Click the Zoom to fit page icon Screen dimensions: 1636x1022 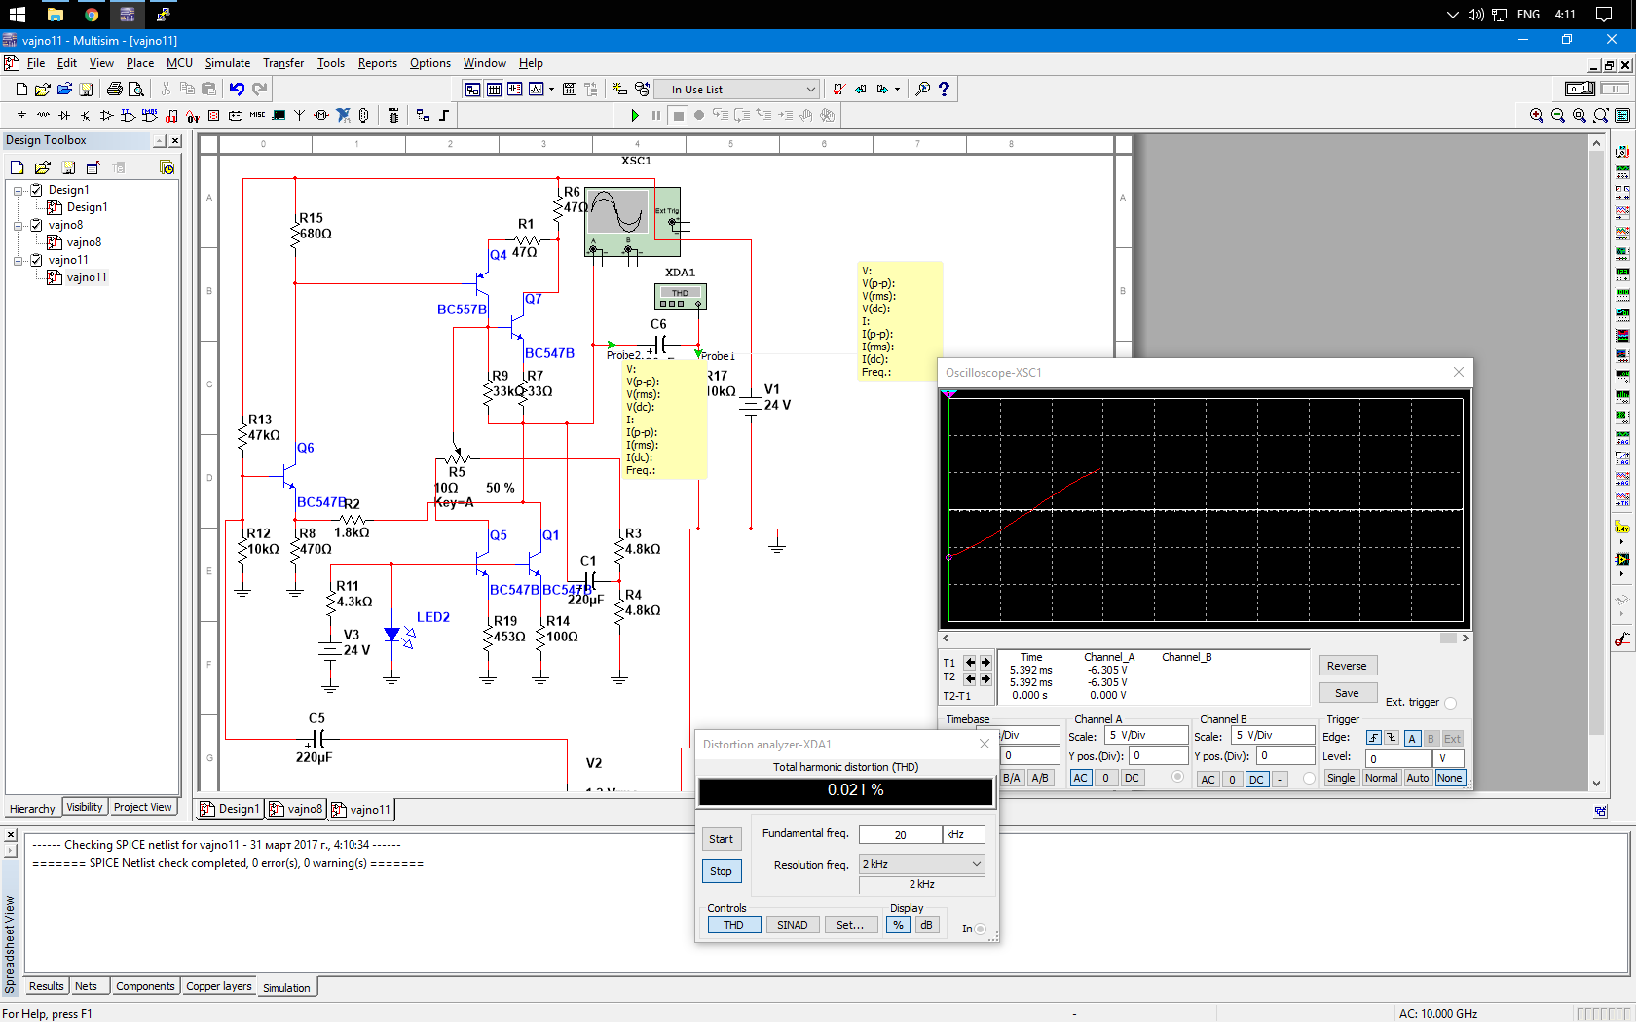pos(1601,115)
